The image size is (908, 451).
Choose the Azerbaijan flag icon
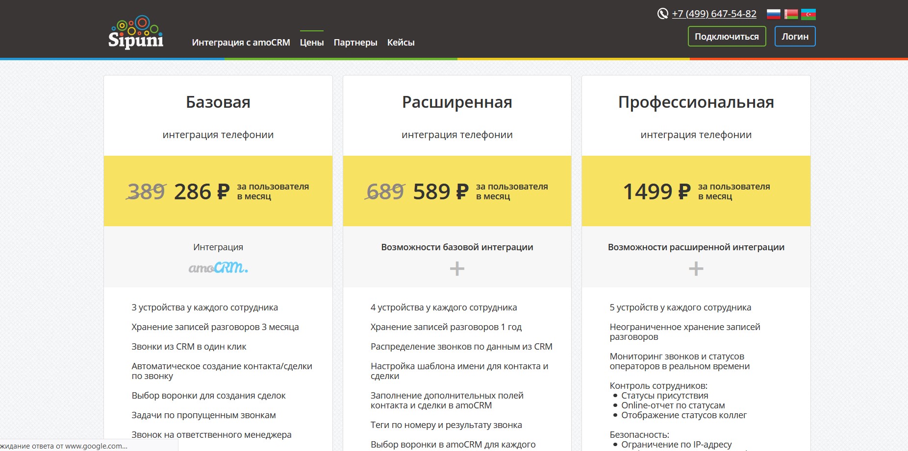(808, 14)
